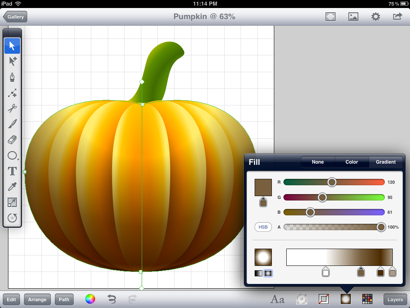This screenshot has height=308, width=410.
Task: Open the color wheel picker
Action: point(90,299)
